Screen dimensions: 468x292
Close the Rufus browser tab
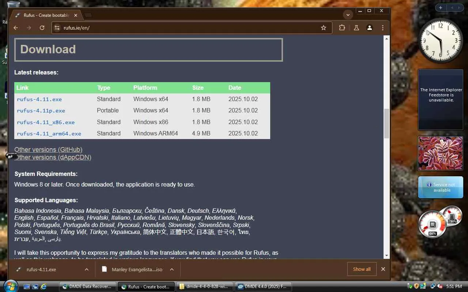click(76, 15)
